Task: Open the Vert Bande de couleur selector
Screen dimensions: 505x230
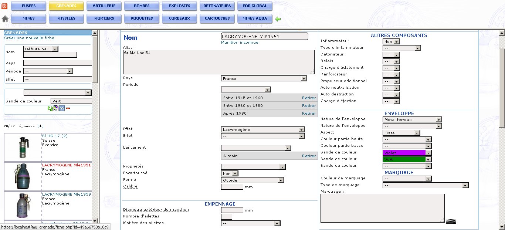Action: point(407,160)
